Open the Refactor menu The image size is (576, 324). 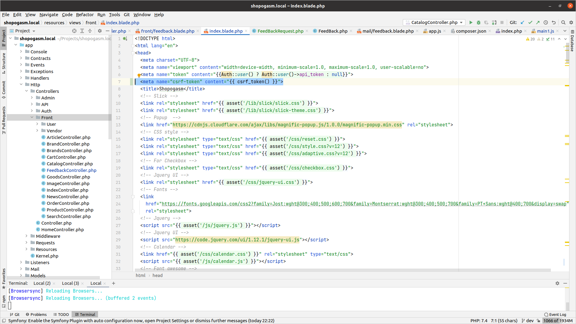click(x=85, y=15)
